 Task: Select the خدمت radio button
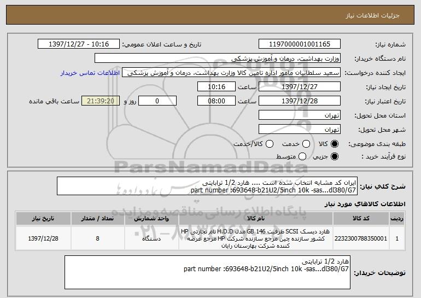pos(306,144)
